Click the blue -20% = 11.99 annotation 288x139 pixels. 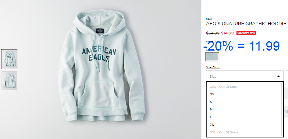point(241,46)
